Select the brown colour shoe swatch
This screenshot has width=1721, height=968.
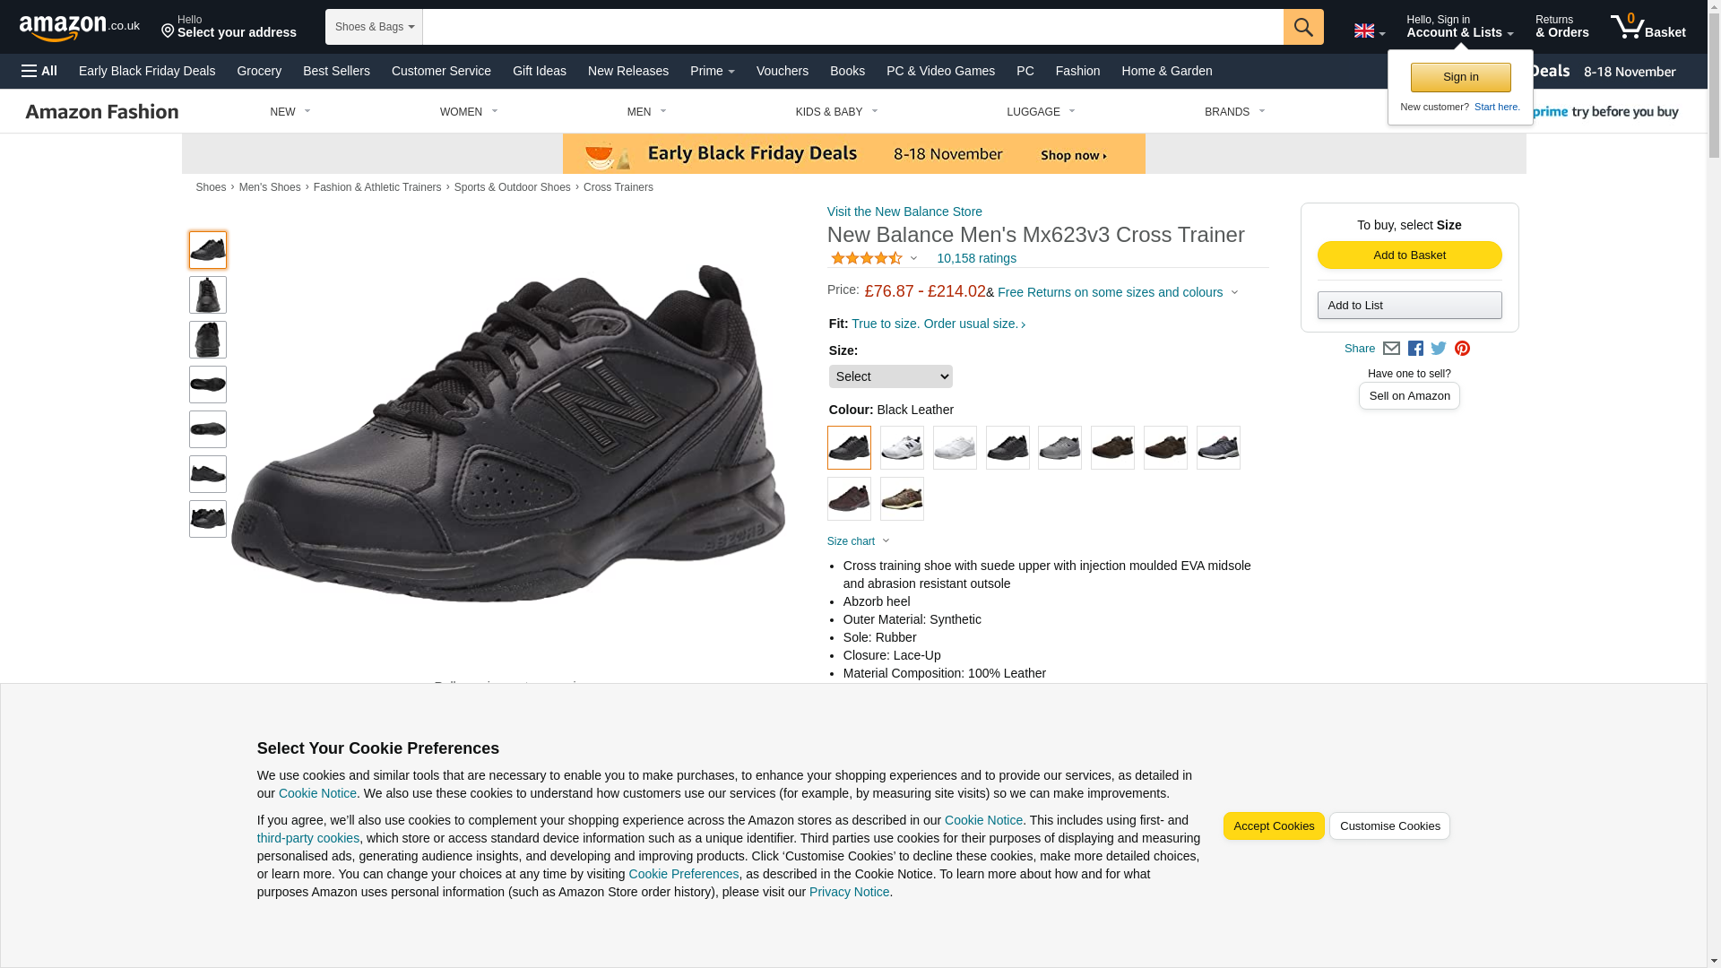pyautogui.click(x=1112, y=447)
